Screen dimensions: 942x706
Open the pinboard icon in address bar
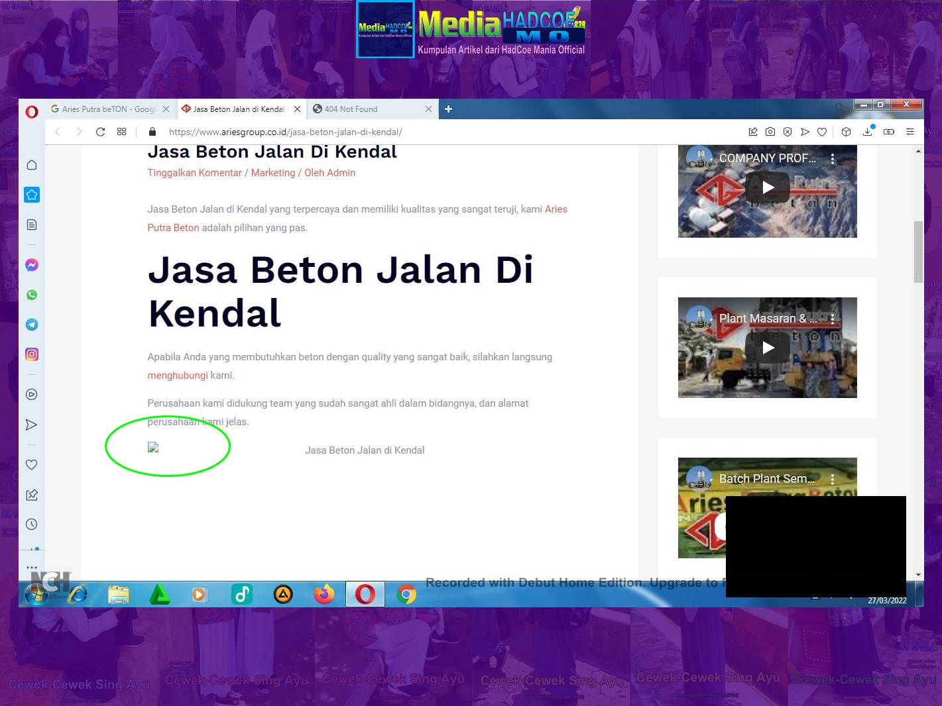(753, 132)
